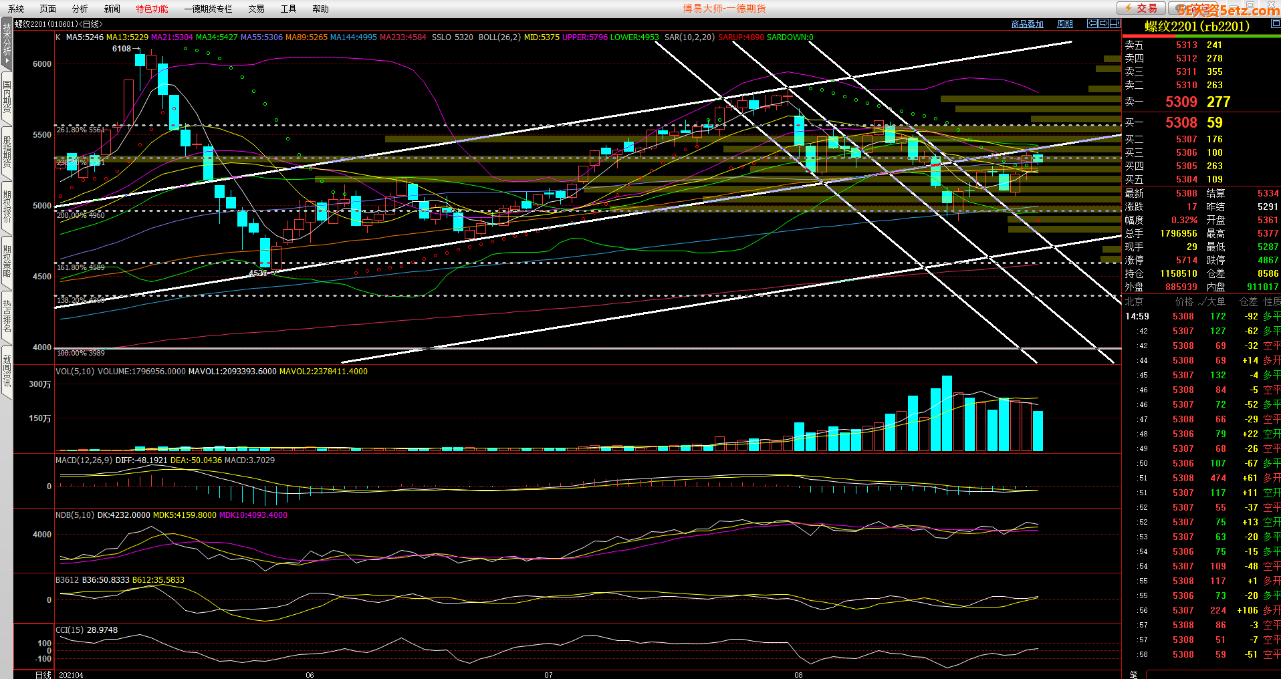Select the 买一 5308 order book row
Viewport: 1281px width, 679px height.
coord(1201,122)
